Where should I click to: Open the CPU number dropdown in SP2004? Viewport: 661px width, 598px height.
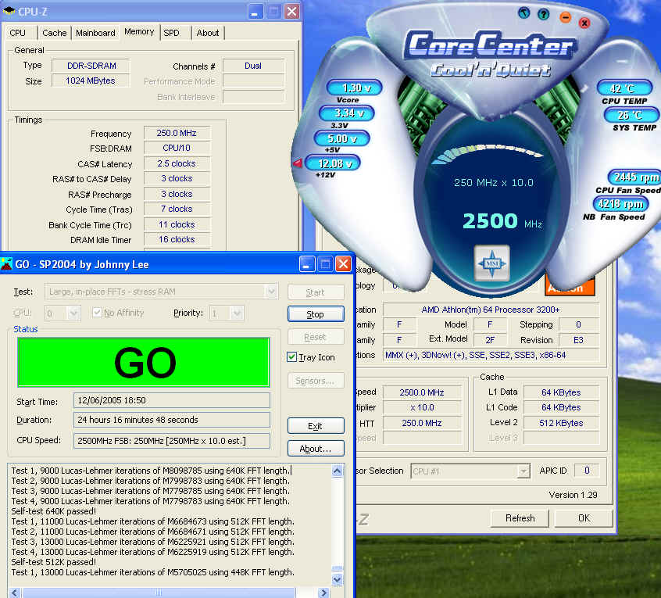[73, 313]
